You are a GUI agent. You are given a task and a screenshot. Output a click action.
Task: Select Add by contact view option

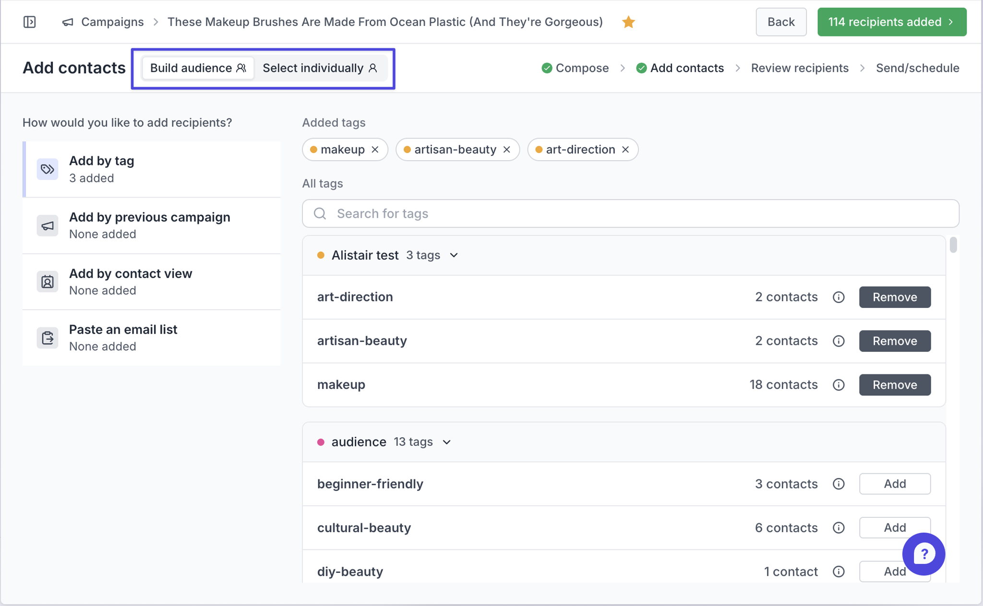coord(152,282)
